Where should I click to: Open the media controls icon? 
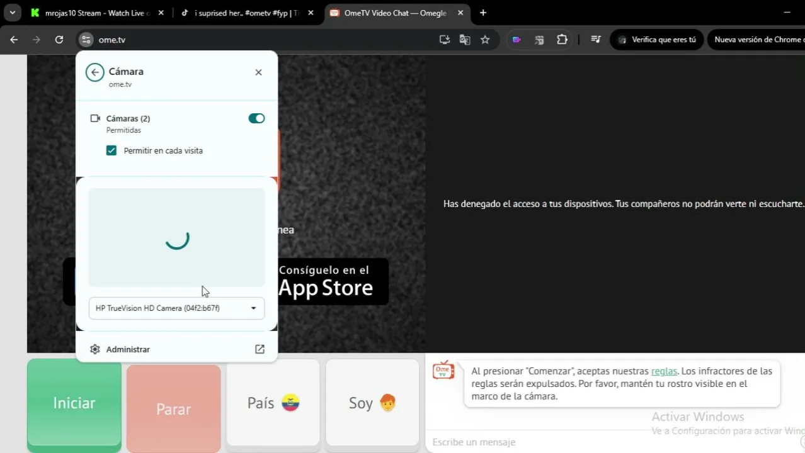click(596, 40)
